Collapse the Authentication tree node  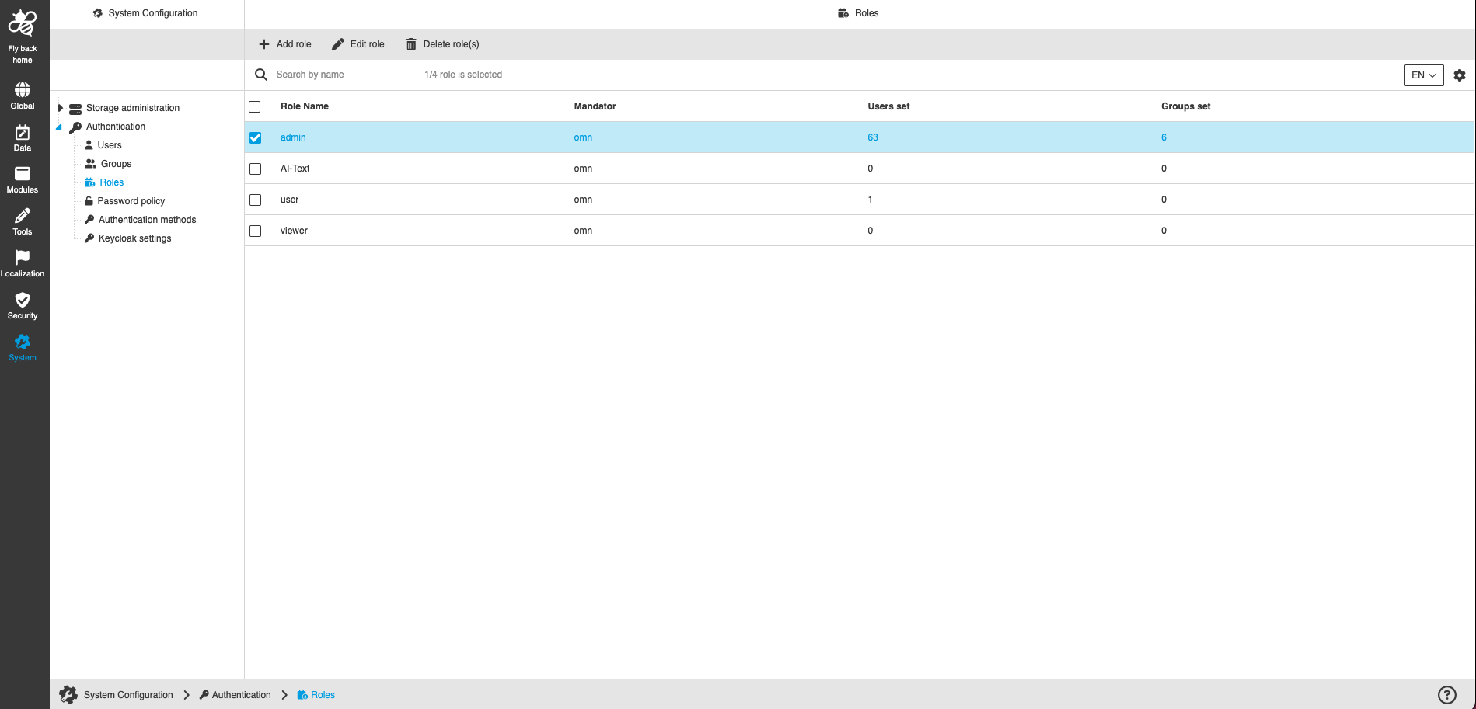click(x=59, y=127)
